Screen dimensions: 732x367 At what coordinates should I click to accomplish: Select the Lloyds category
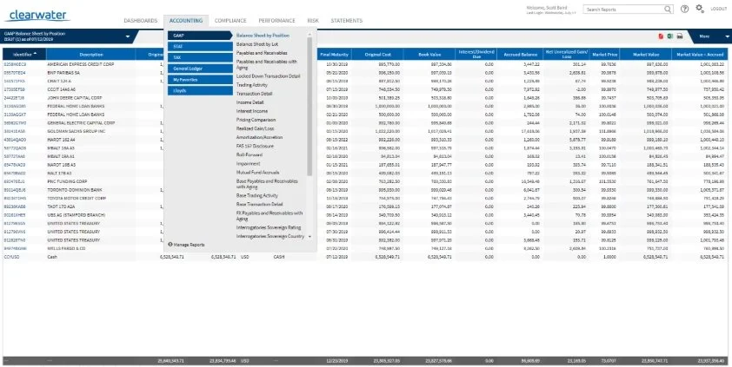point(200,91)
